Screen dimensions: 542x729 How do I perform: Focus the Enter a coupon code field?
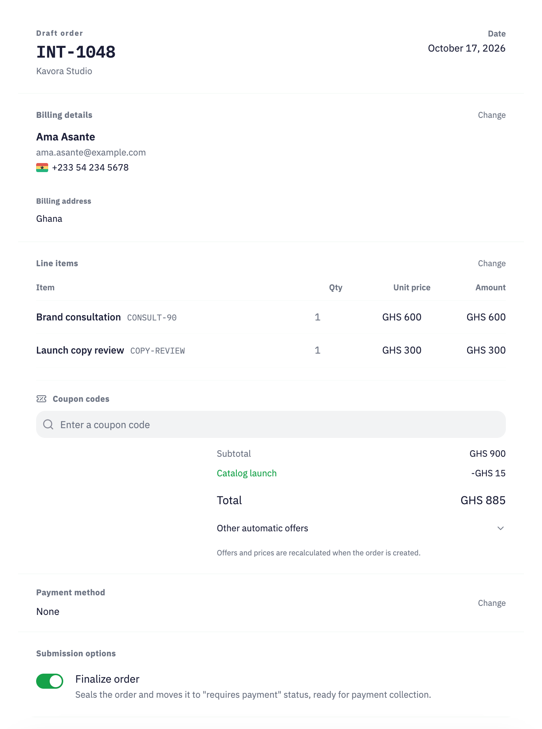(x=271, y=424)
